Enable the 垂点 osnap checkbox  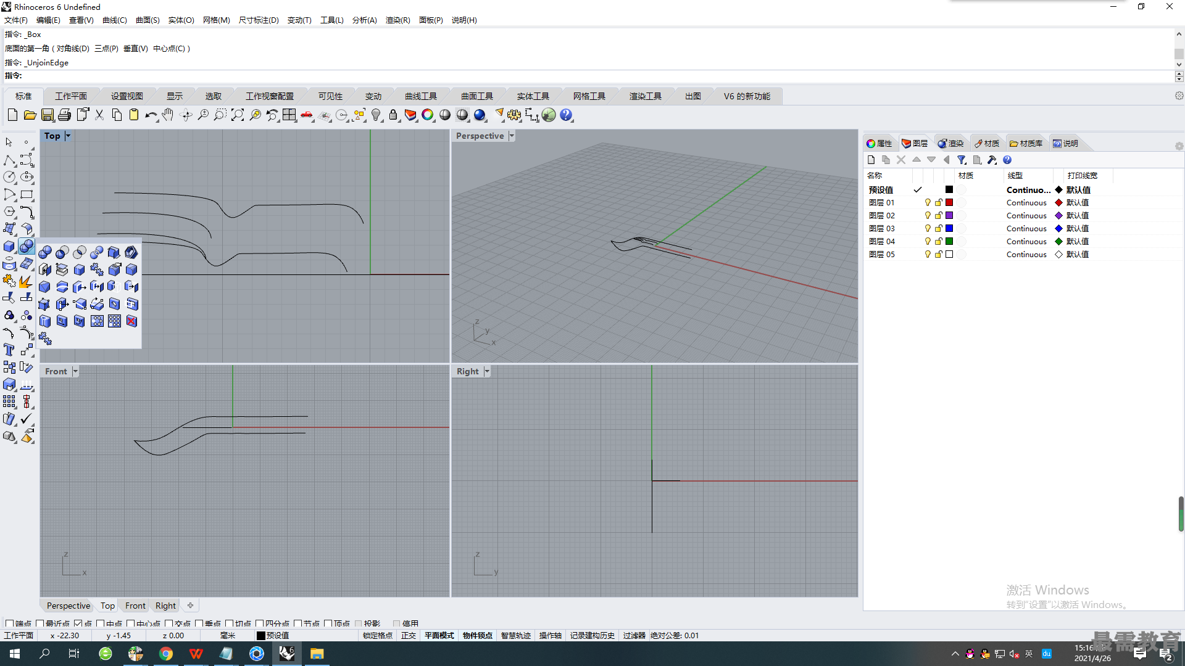tap(199, 623)
